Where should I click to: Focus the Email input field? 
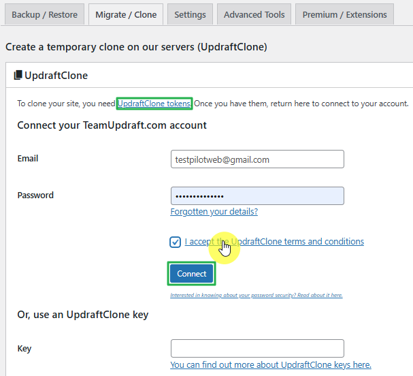(x=257, y=159)
